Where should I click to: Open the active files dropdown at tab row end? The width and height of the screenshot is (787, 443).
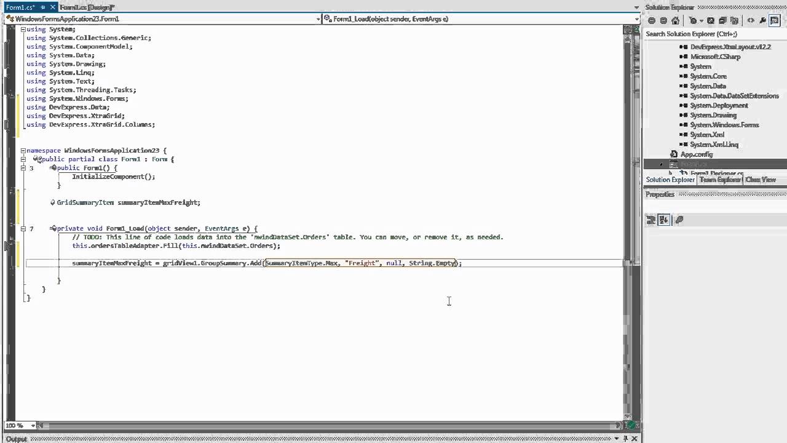tap(636, 7)
